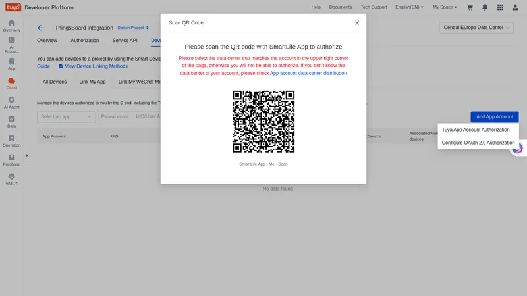The height and width of the screenshot is (296, 527).
Task: Open the Switch Project selector
Action: (x=133, y=28)
